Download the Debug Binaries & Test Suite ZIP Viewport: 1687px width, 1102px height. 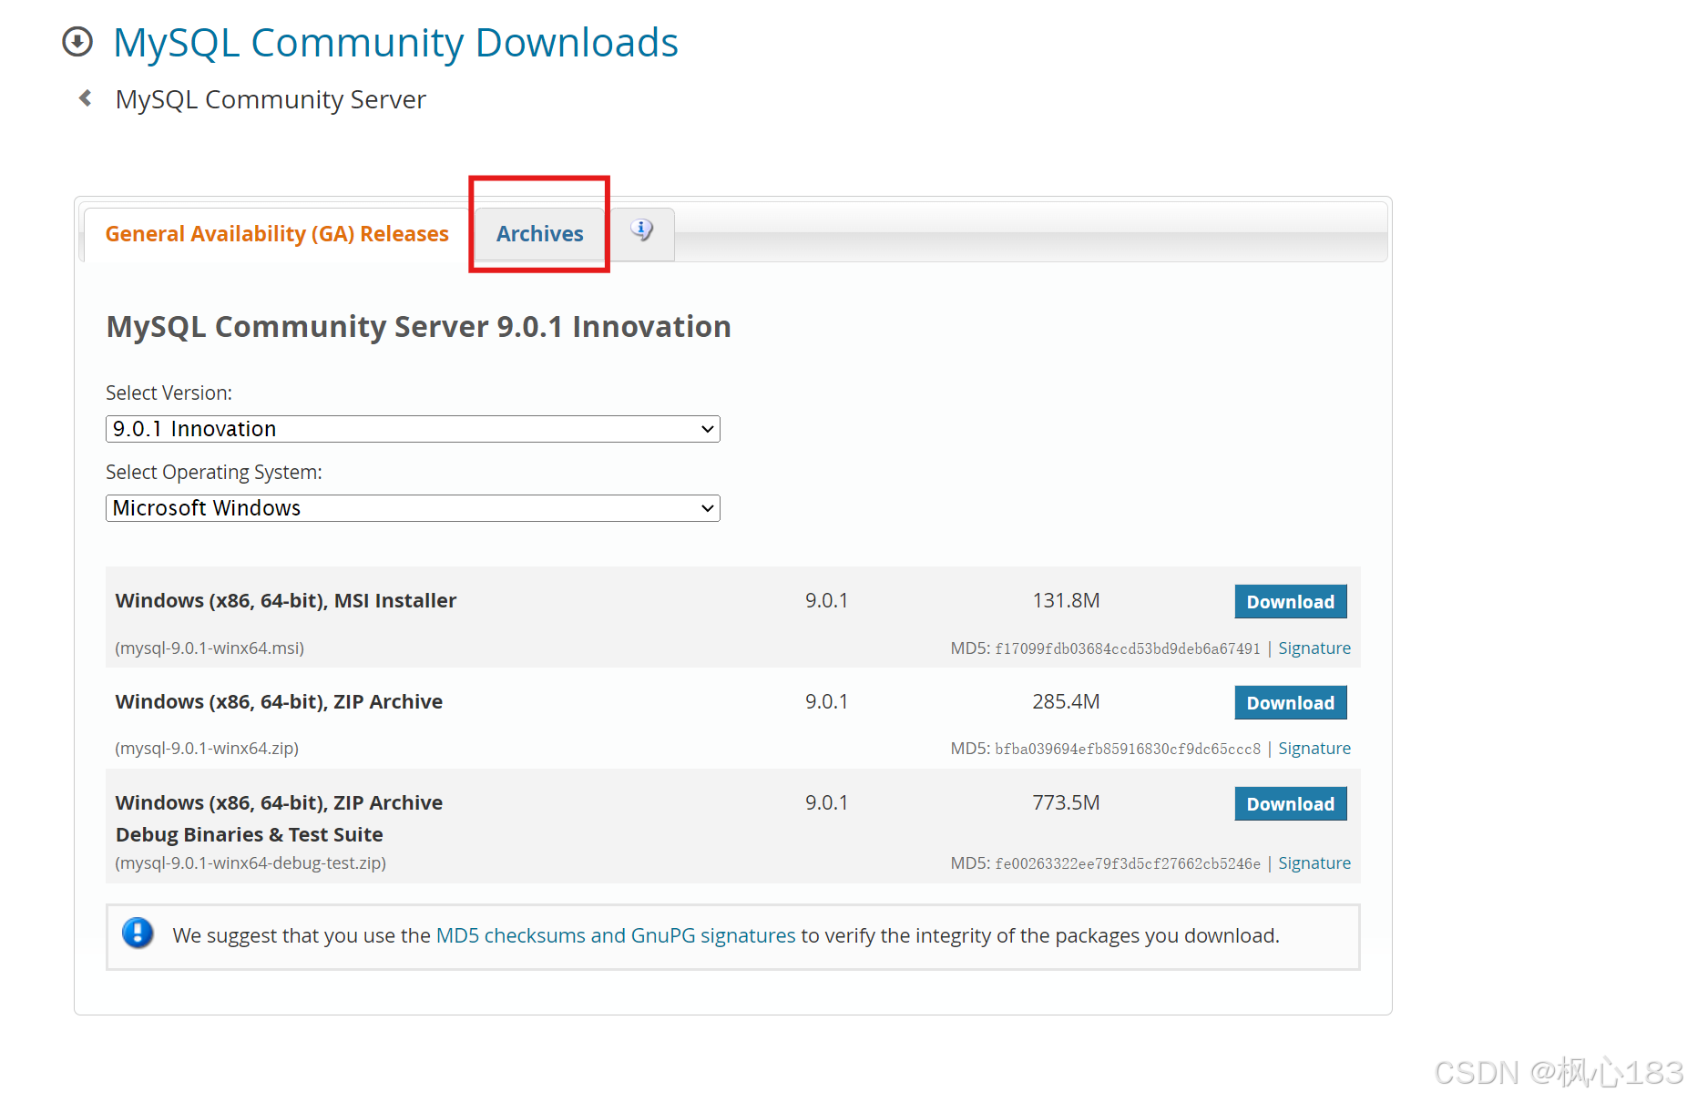coord(1290,804)
